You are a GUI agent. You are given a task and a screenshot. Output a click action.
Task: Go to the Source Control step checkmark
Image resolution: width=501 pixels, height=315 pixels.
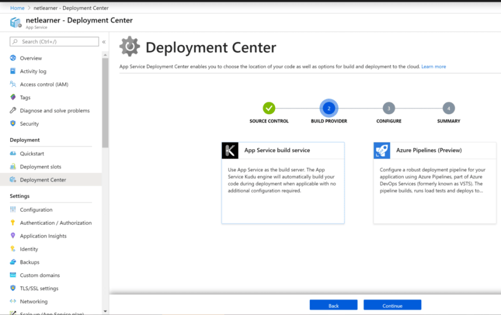pyautogui.click(x=269, y=108)
